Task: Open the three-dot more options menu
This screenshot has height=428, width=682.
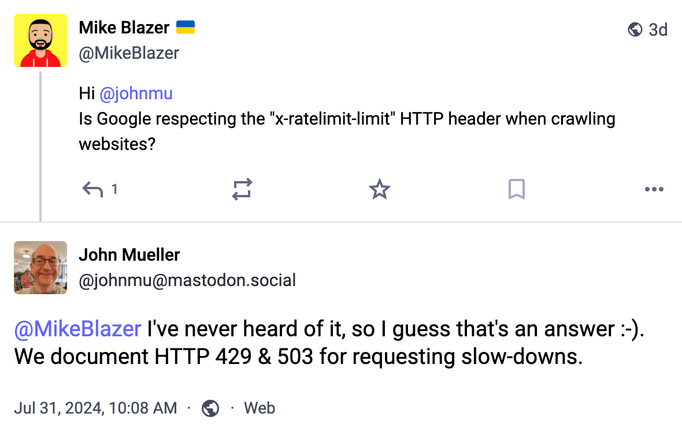Action: tap(654, 189)
